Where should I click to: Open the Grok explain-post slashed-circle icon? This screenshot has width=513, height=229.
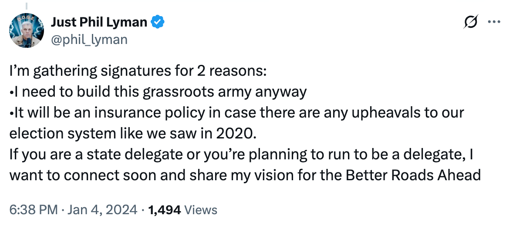click(471, 22)
